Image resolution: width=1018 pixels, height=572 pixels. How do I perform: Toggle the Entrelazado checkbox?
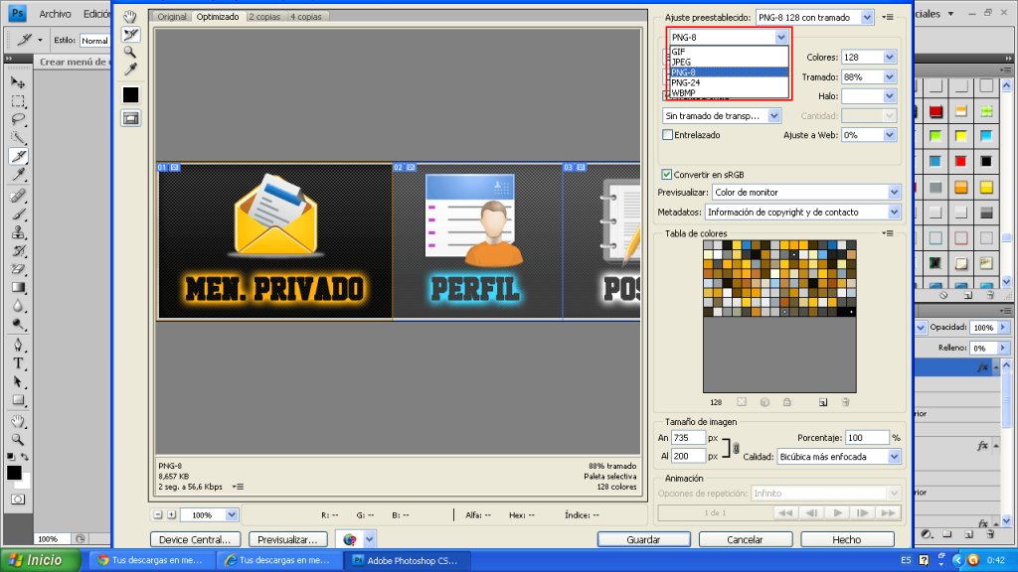(x=667, y=135)
